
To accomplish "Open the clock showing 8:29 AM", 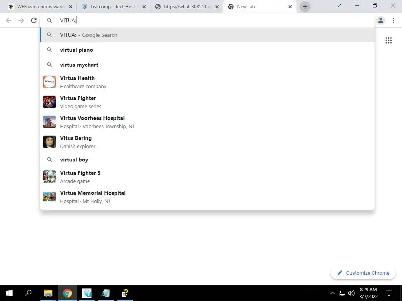I will click(368, 293).
